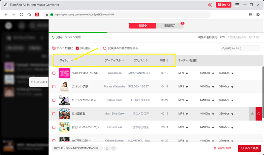
Task: Click the 走れ正直者 album cover thumbnail
Action: (x=64, y=114)
